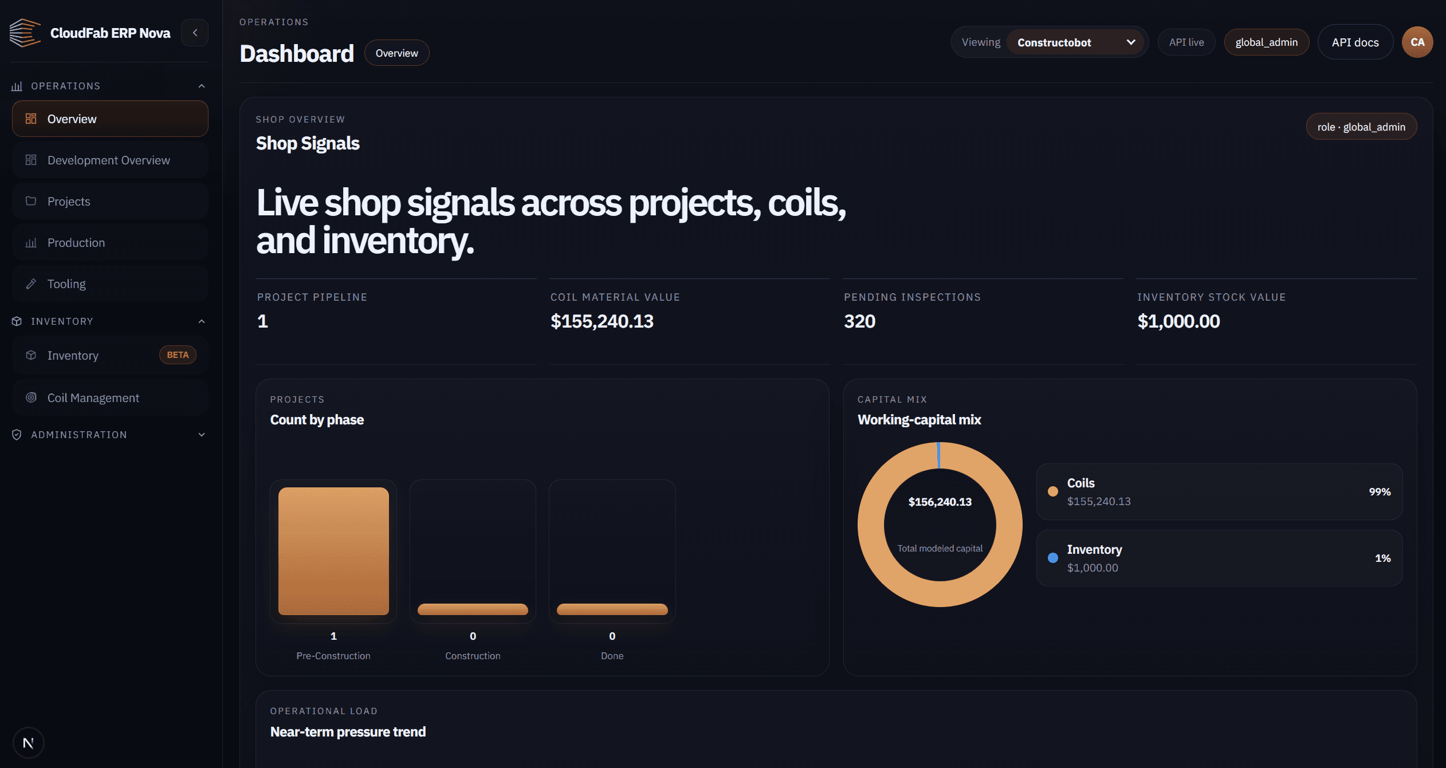Open the Constructobot viewing dropdown
This screenshot has width=1446, height=768.
1075,42
